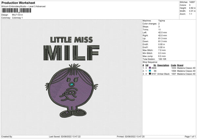The width and height of the screenshot is (197, 139).
Task: Click the 'Code' column header
Action: [173, 65]
